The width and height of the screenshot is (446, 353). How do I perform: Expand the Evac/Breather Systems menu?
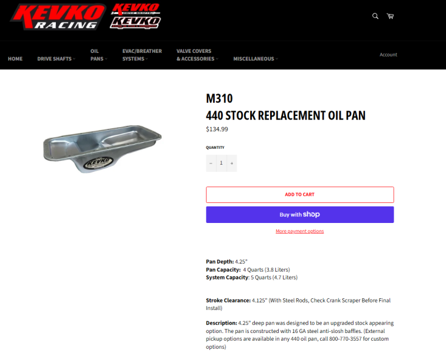tap(142, 55)
